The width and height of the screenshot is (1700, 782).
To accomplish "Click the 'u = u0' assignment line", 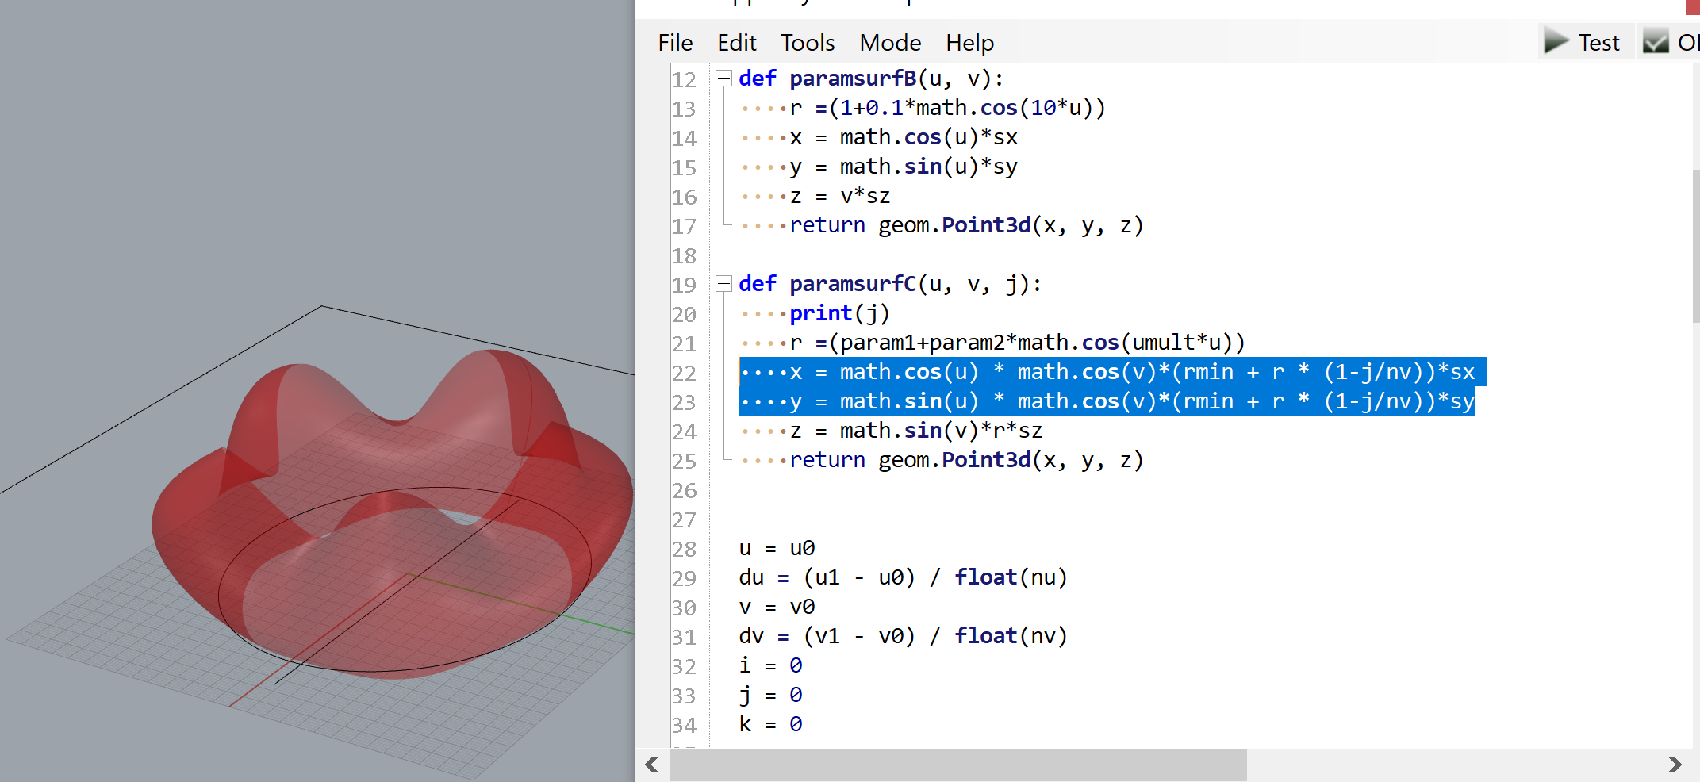I will [x=777, y=548].
